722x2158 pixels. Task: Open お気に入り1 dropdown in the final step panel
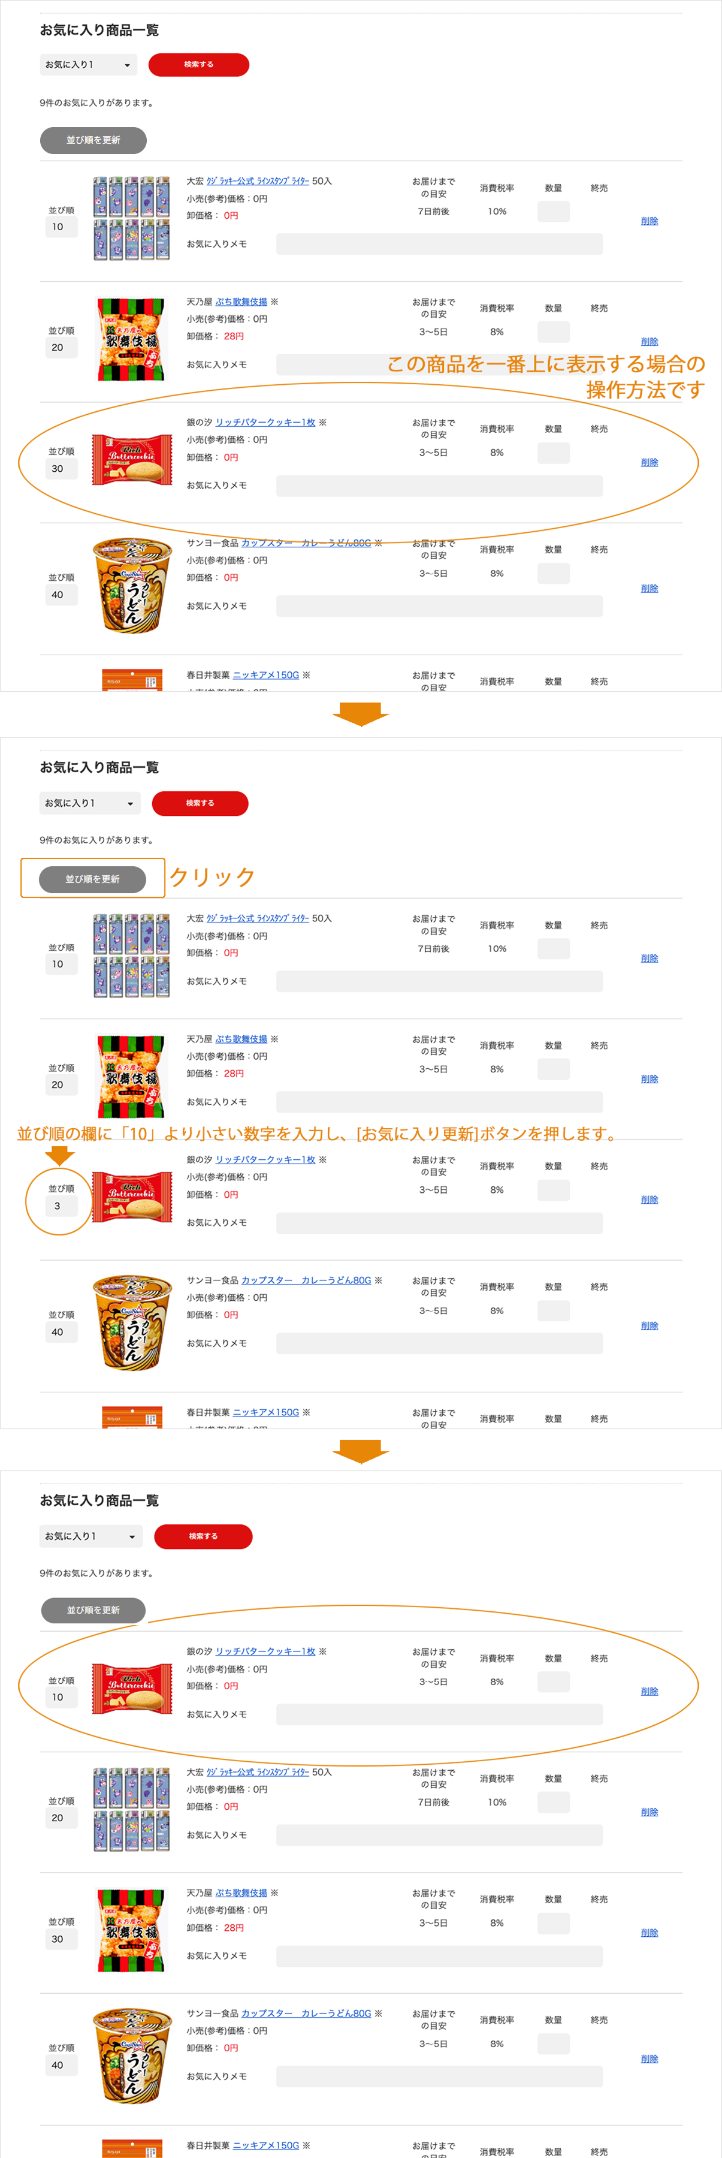coord(90,1536)
